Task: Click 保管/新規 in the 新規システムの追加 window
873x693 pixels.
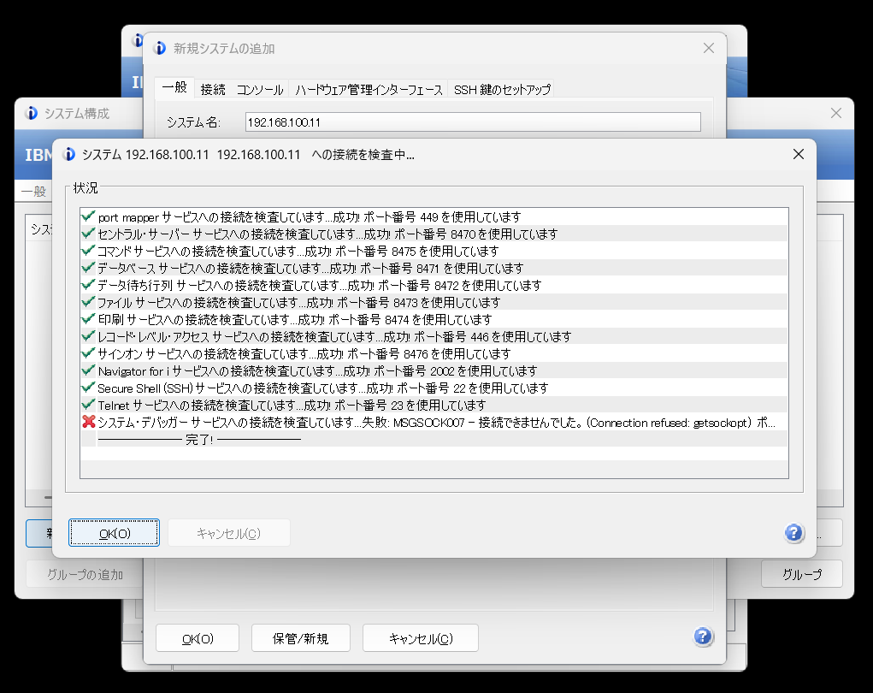Action: 301,638
